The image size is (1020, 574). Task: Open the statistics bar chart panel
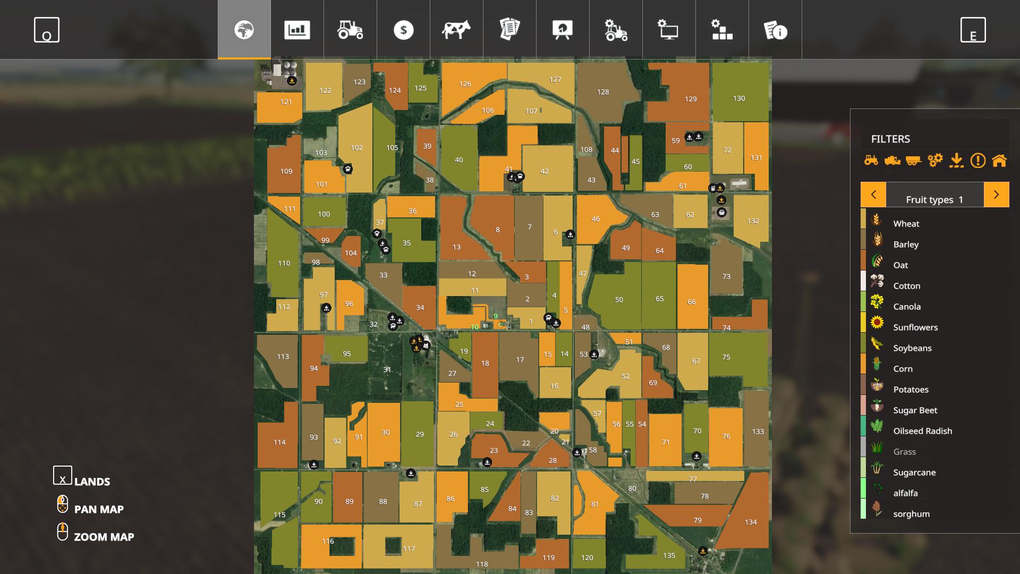(x=297, y=29)
